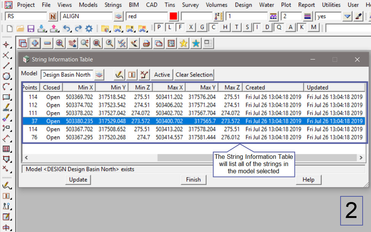Click the printer icon in view toolbar
The width and height of the screenshot is (371, 232).
(146, 44)
